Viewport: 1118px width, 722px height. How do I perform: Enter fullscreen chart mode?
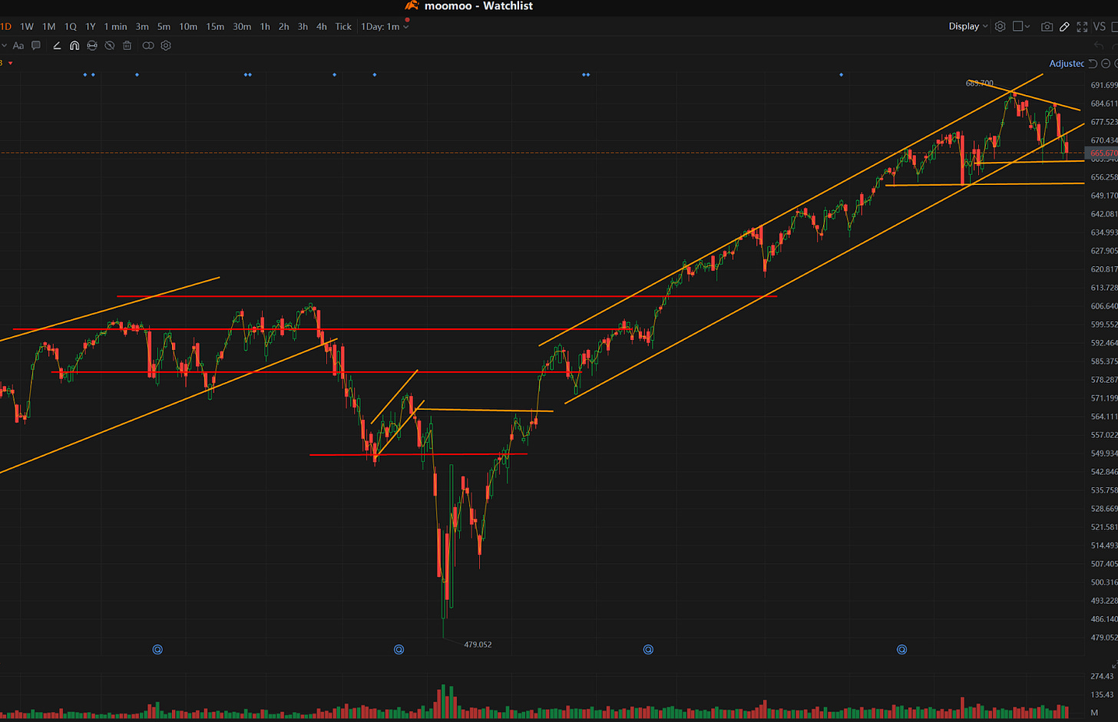(x=1082, y=26)
